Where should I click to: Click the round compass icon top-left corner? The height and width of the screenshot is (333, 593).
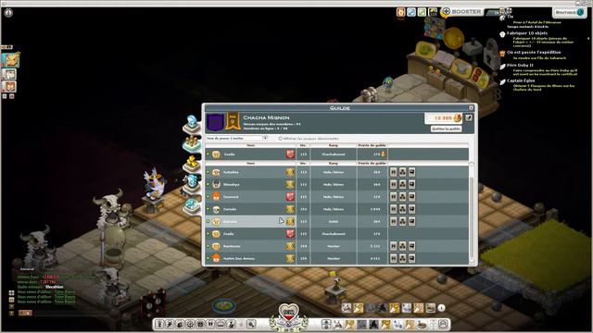(x=8, y=12)
